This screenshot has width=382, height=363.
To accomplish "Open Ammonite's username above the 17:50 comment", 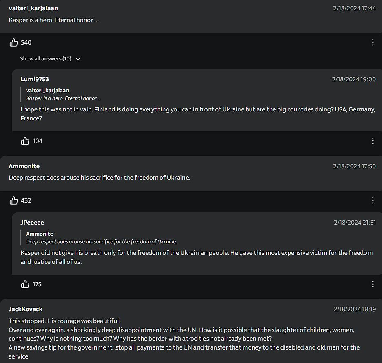I will 24,166.
